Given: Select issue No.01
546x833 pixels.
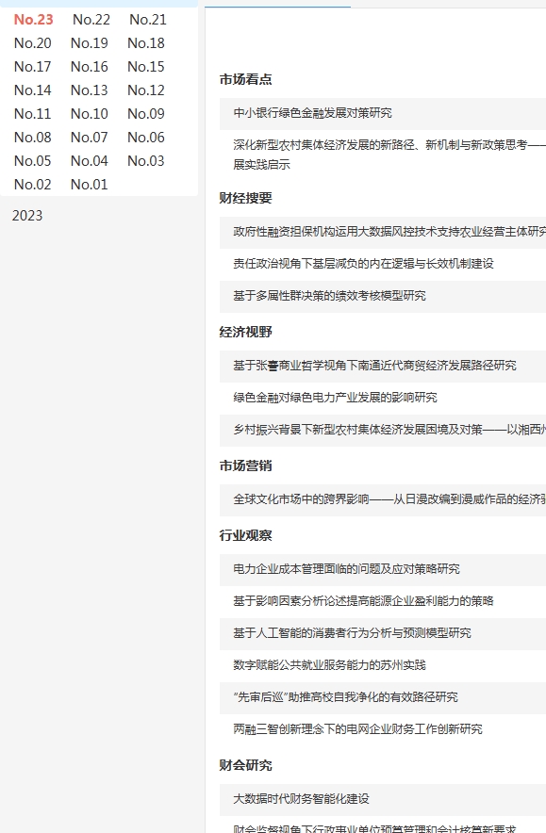Looking at the screenshot, I should (x=90, y=185).
